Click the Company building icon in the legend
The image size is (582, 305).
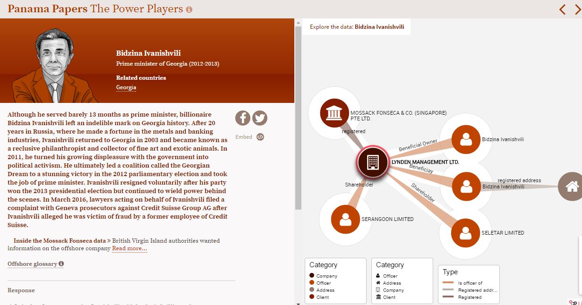point(378,290)
